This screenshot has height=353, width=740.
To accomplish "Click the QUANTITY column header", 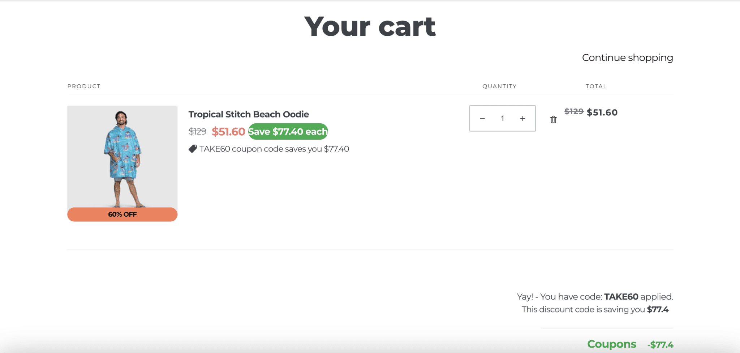I will click(x=499, y=86).
